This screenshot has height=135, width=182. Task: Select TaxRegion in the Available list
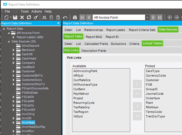pos(81,112)
